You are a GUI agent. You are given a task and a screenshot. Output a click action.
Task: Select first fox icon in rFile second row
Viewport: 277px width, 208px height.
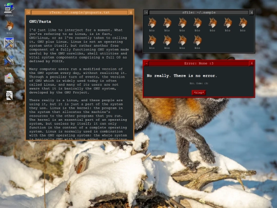[x=152, y=42]
